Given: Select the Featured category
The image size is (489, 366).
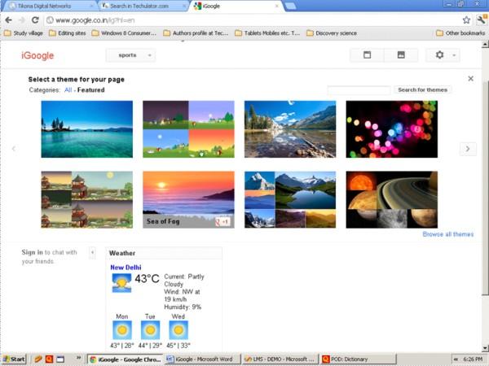Looking at the screenshot, I should click(90, 90).
